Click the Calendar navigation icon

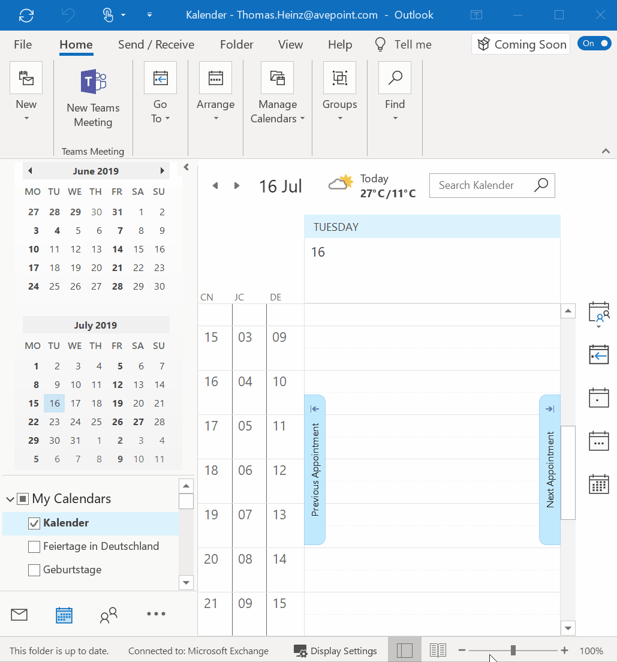[64, 615]
